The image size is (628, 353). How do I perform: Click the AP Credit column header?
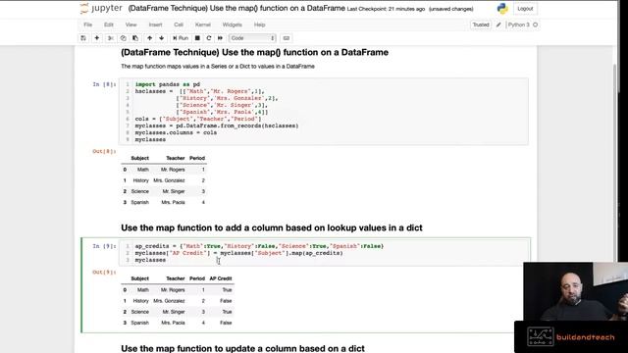[x=220, y=278]
